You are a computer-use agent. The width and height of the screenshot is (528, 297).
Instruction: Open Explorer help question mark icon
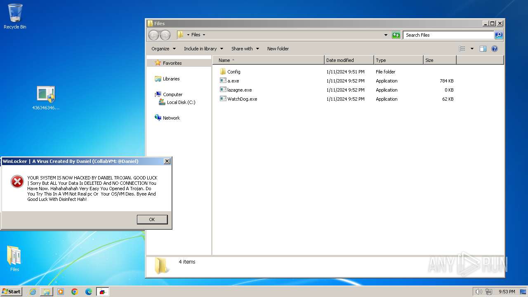pos(495,49)
